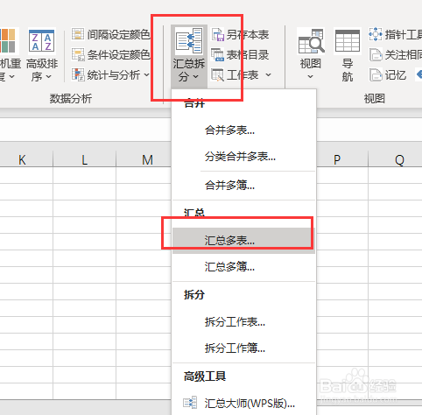Click the 另存本表 label
Screen dimensions: 422x415
(248, 35)
